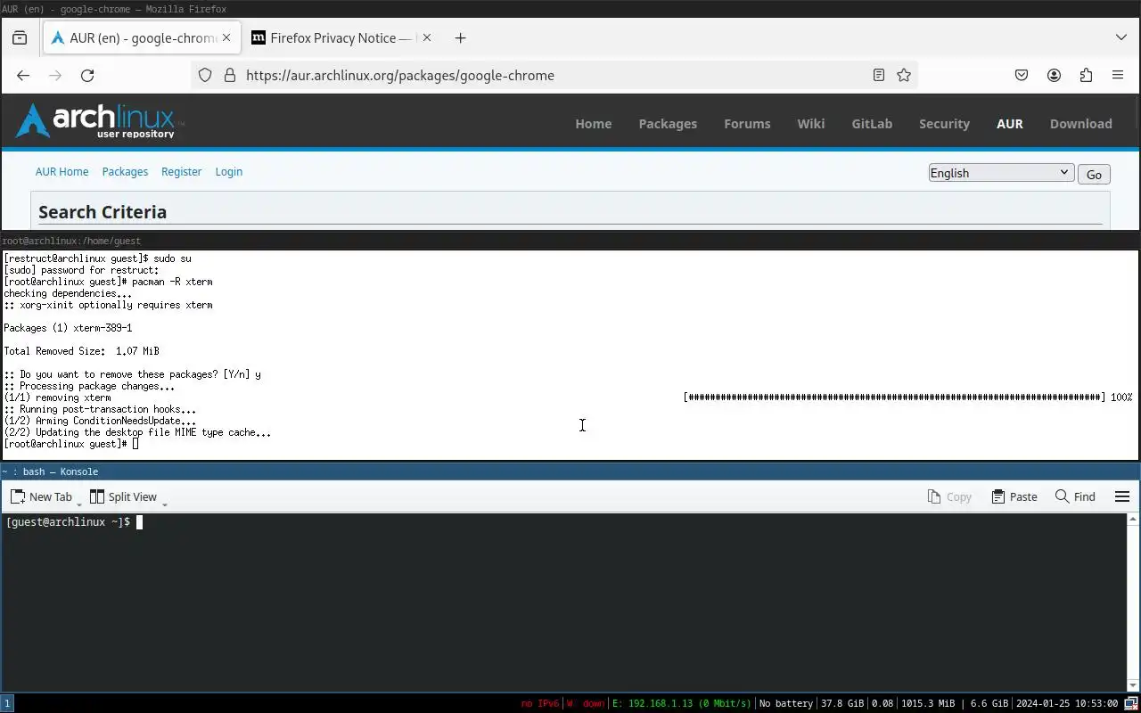Go forward one page in Firefox
Viewport: 1141px width, 713px height.
click(55, 75)
